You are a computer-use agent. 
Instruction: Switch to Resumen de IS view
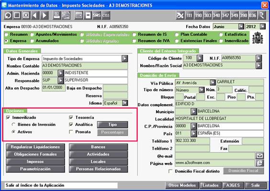pyautogui.click(x=135, y=34)
